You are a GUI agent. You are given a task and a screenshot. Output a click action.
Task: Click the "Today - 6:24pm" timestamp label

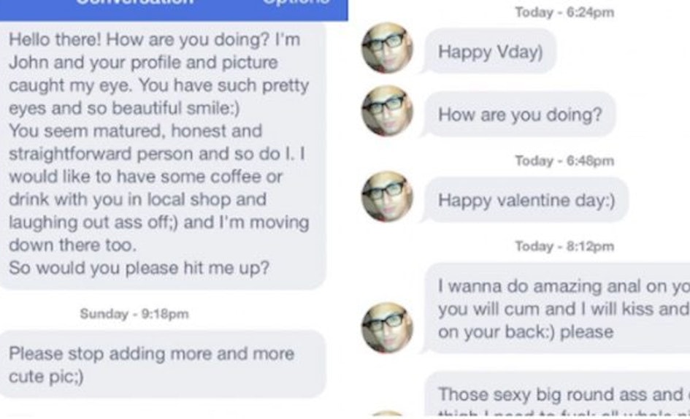point(564,12)
